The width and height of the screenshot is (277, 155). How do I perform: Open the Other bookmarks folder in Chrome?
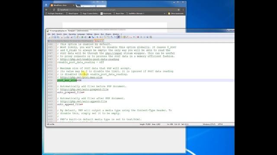(176, 13)
